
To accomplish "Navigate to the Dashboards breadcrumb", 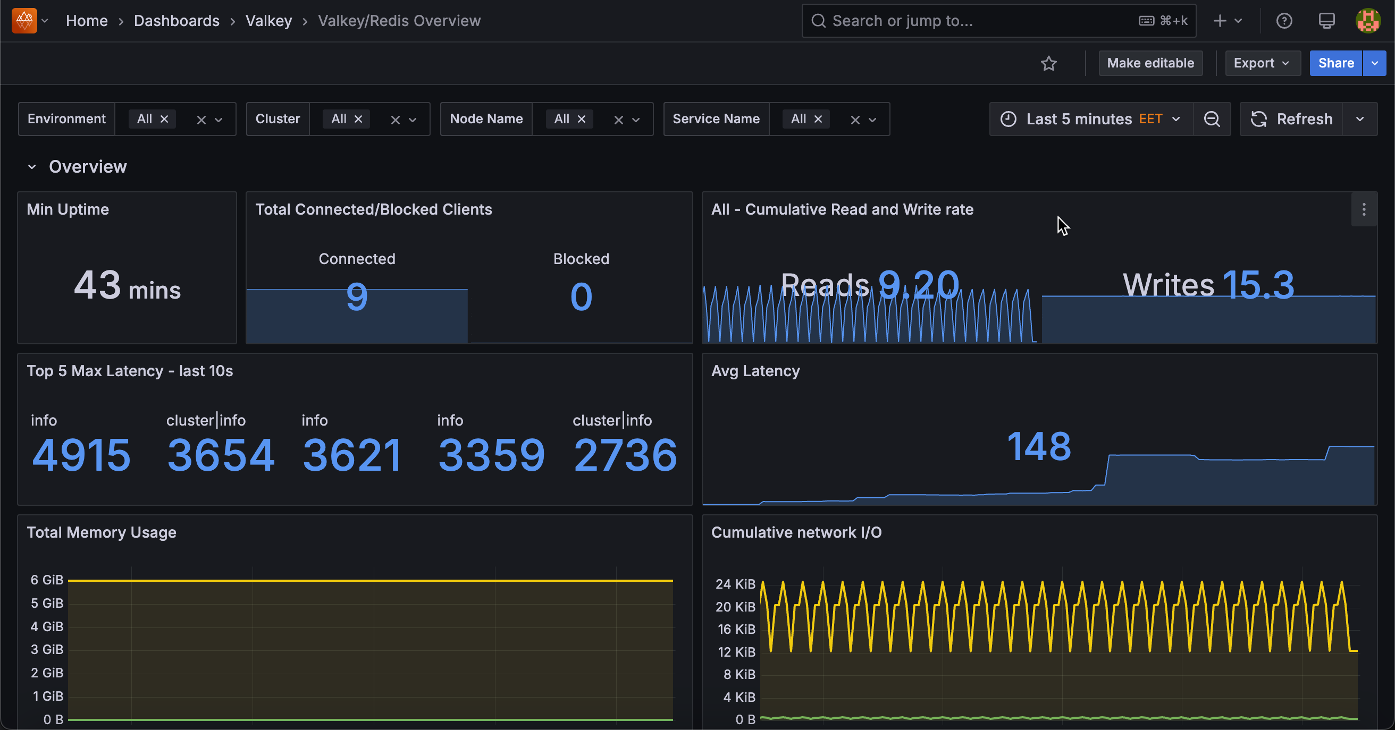I will (x=177, y=21).
